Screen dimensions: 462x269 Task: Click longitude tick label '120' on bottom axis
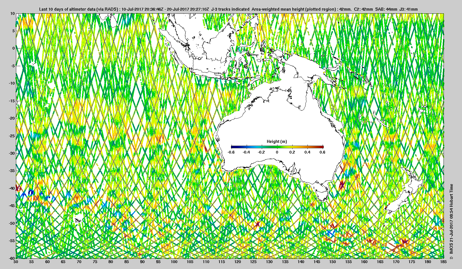click(238, 262)
